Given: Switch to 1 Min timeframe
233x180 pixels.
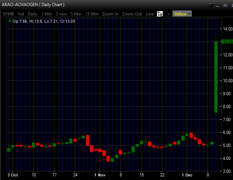Looking at the screenshot, I should [x=47, y=14].
